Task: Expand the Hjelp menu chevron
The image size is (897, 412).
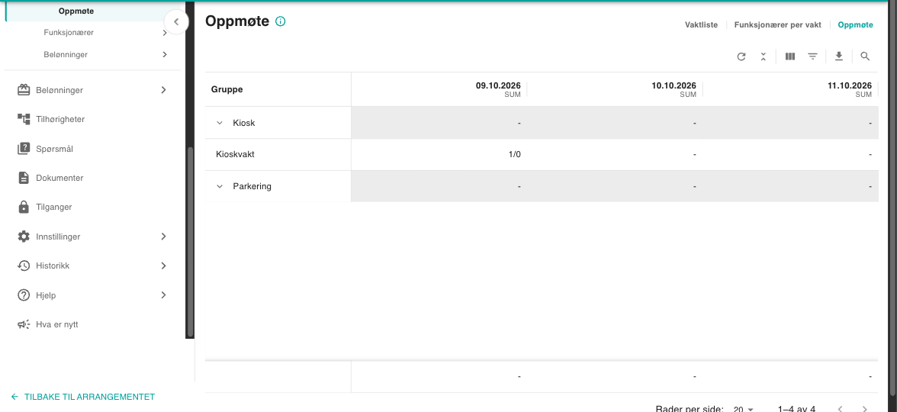Action: click(x=163, y=295)
